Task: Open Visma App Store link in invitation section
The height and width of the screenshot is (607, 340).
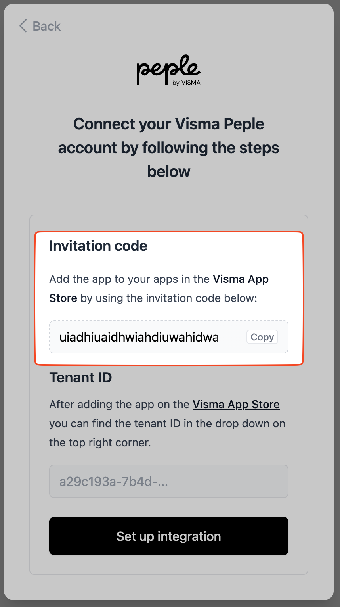Action: point(241,279)
